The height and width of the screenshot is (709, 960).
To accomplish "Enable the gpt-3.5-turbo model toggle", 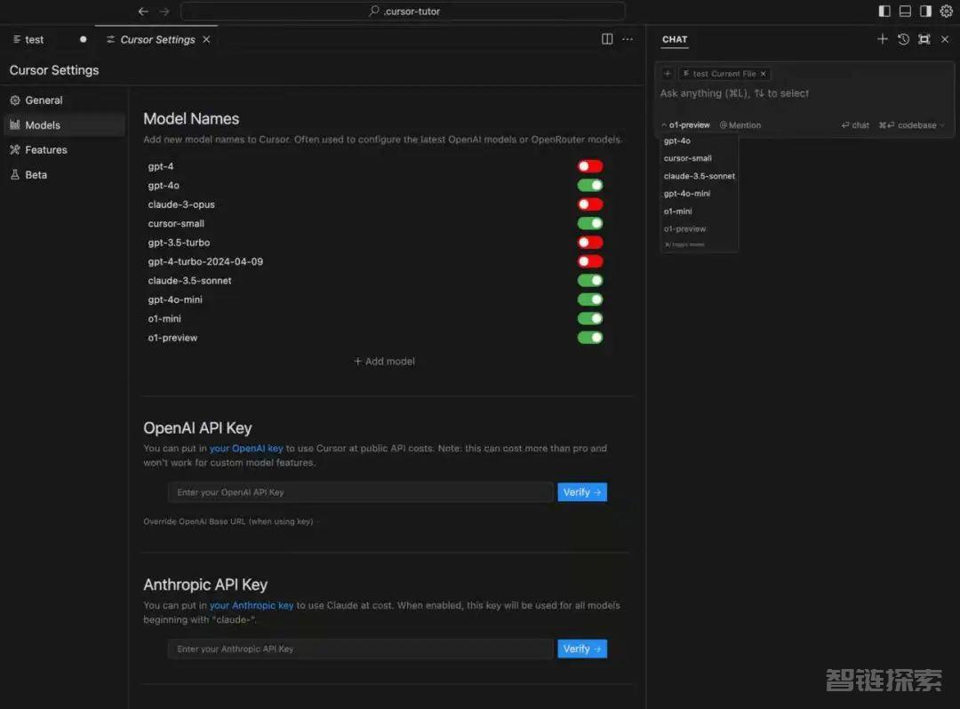I will 590,243.
